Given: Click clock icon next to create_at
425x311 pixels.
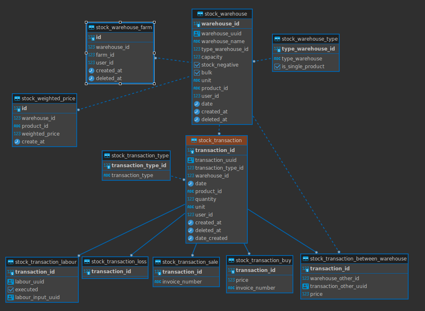Looking at the screenshot, I should point(17,142).
